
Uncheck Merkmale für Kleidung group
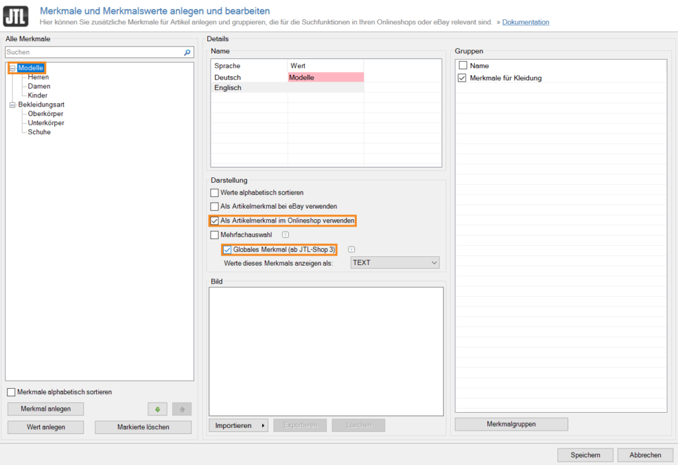coord(463,78)
